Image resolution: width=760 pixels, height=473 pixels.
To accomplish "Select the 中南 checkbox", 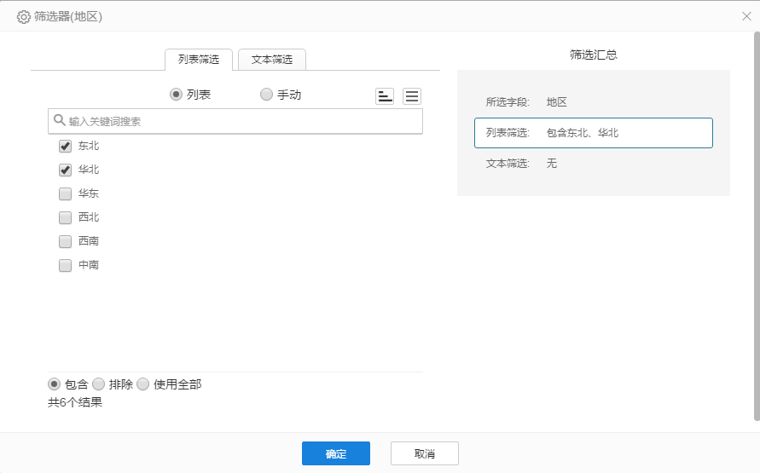I will (x=65, y=265).
